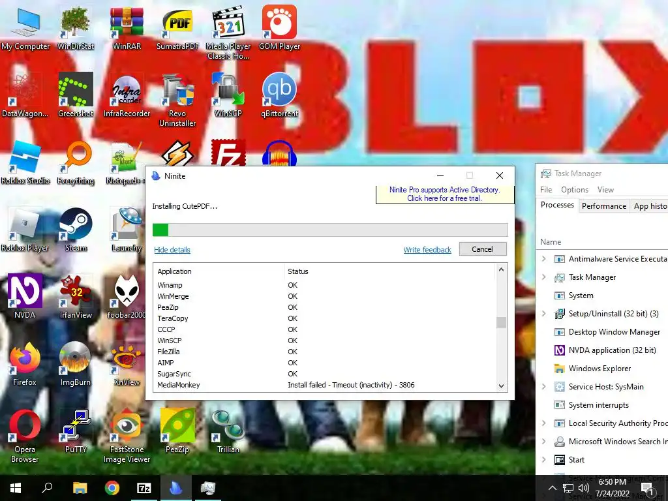Expand the Task Manager process row
This screenshot has height=501, width=668.
pos(543,277)
